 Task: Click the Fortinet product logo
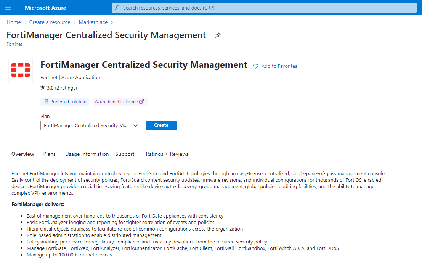[x=21, y=70]
